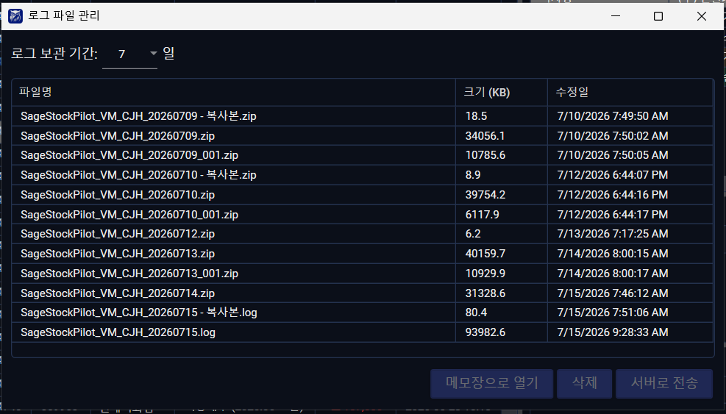
Task: Select file SageStockPilot_VM_CJH_20260709.zip
Action: click(x=118, y=136)
